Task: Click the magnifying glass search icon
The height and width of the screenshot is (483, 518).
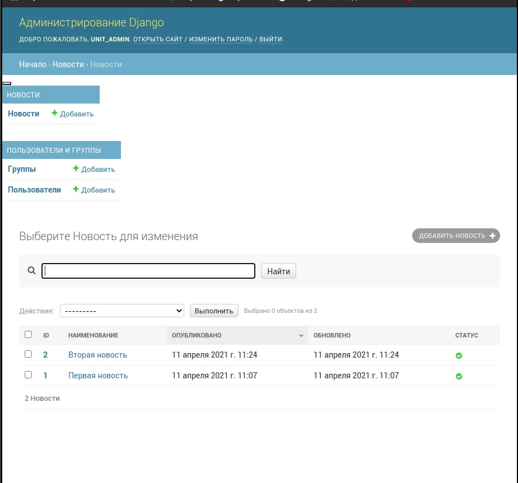Action: click(x=32, y=271)
